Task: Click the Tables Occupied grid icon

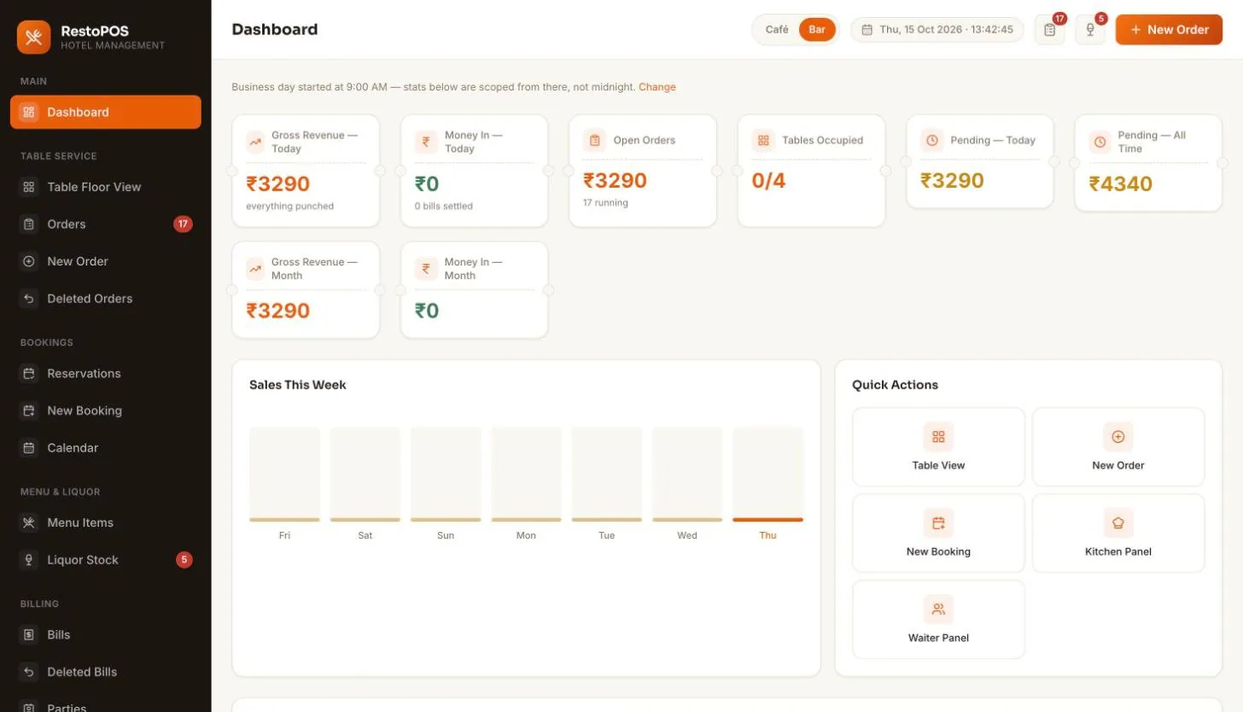Action: pyautogui.click(x=763, y=140)
